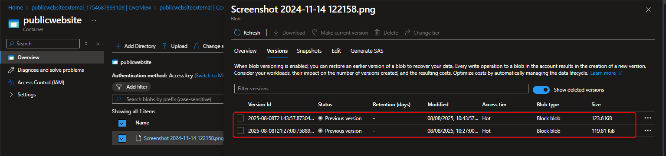Select Overview in the container sidebar
This screenshot has width=666, height=156.
[x=52, y=57]
